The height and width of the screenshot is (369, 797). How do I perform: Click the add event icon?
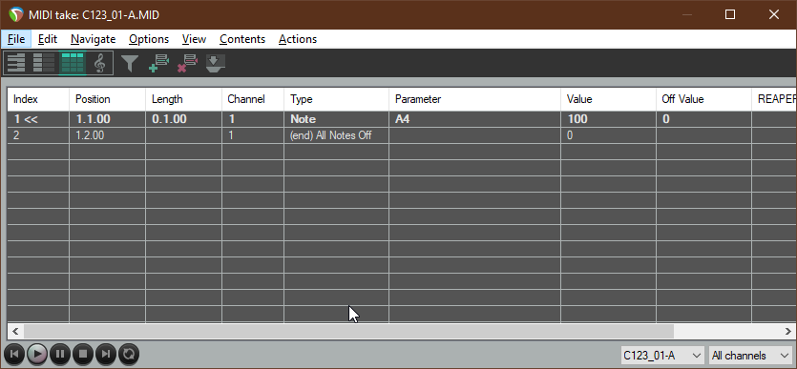(158, 64)
